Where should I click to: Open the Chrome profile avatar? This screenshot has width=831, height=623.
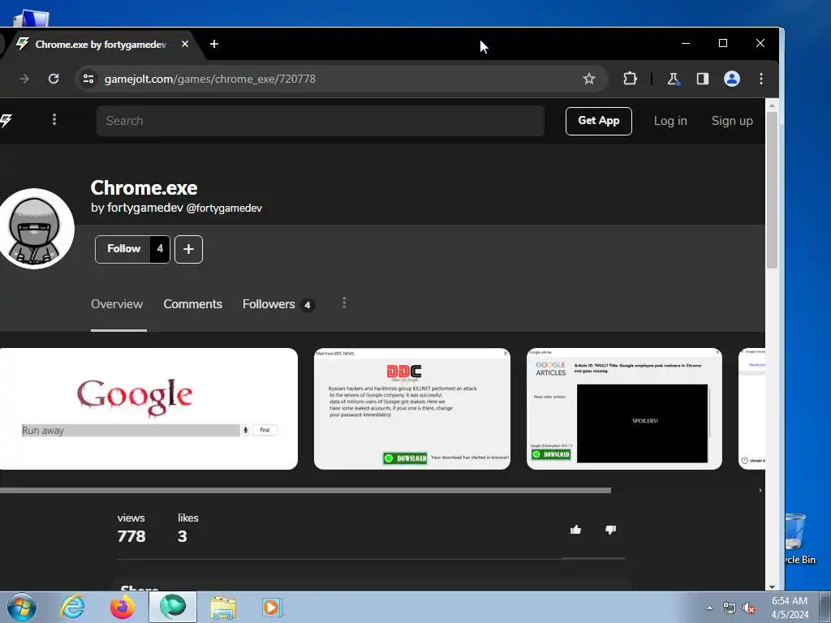pyautogui.click(x=732, y=79)
